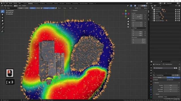Open the World properties tab

(151, 78)
